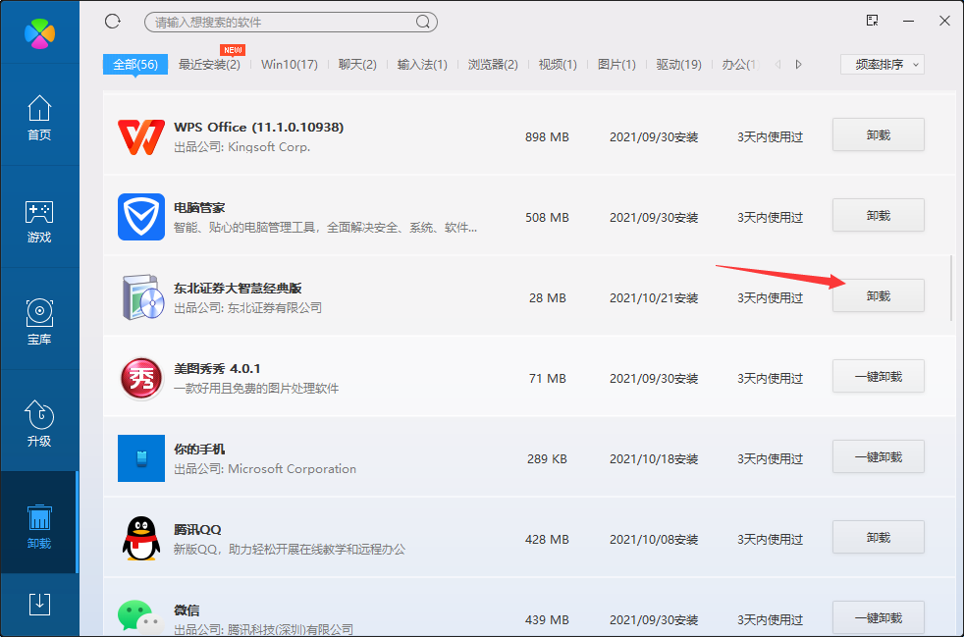Click the 美图秀秀 4.0.1 title
Viewport: 964px width, 637px height.
click(217, 369)
